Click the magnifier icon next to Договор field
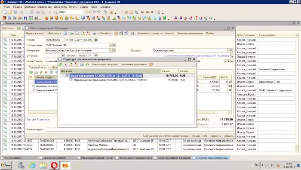Screen dimensions: 301x170 tap(232, 50)
